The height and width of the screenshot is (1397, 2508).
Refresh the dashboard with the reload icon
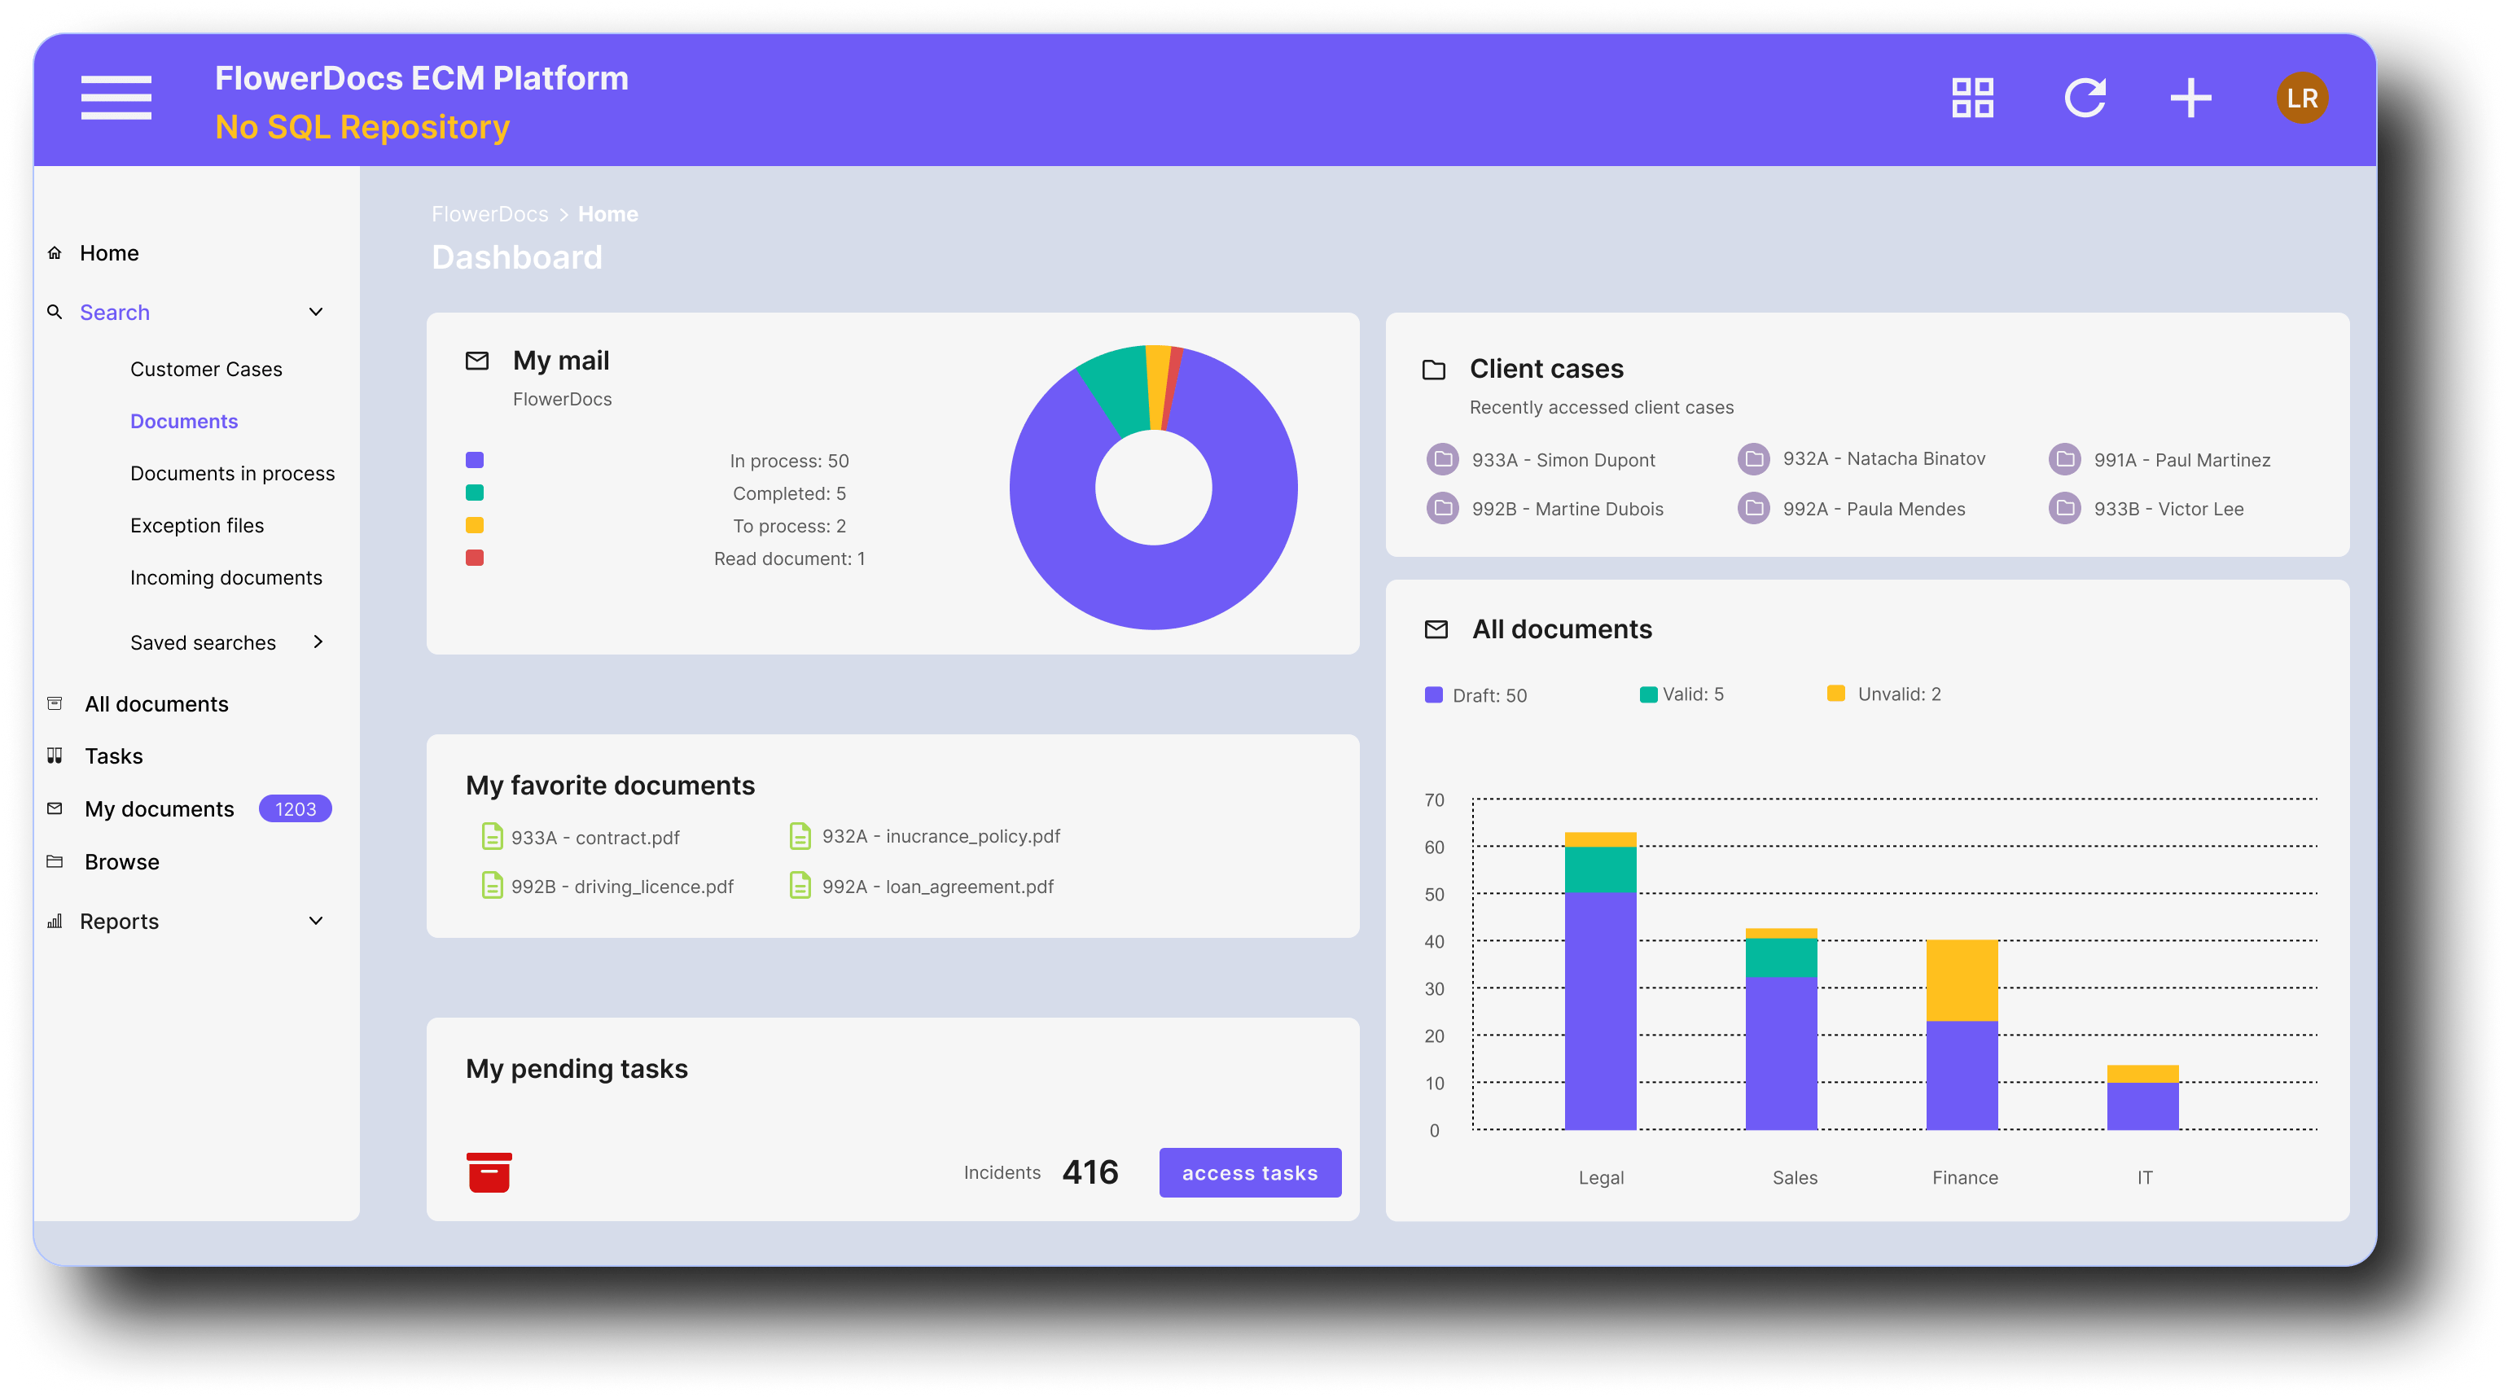2085,98
